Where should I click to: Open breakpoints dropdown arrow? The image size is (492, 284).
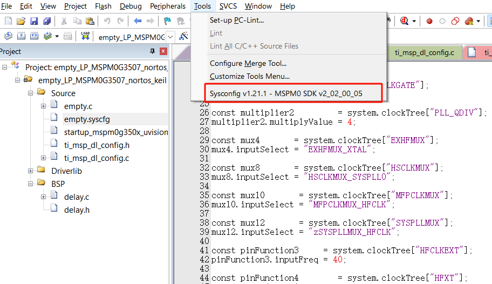478,22
